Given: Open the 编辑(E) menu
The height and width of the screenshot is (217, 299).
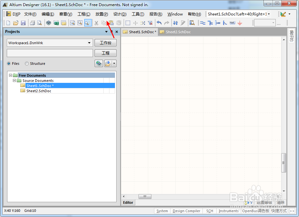Looking at the screenshot, I should click(48, 14).
